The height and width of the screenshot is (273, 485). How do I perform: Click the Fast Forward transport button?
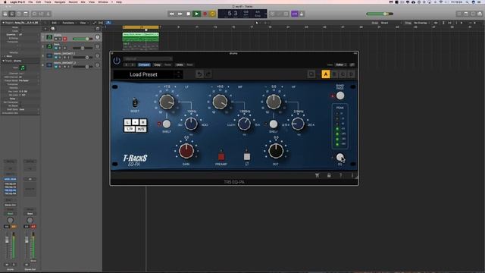[x=180, y=14]
